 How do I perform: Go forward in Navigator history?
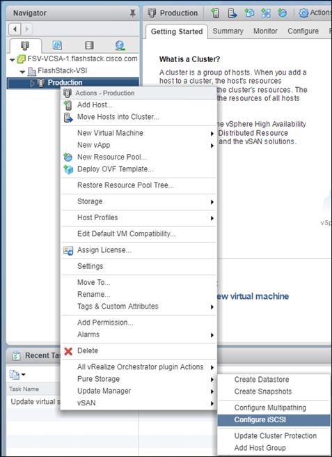[x=27, y=29]
